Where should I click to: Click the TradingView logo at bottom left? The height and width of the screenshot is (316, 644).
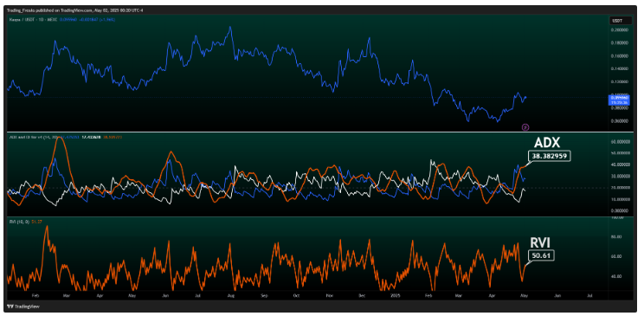pyautogui.click(x=24, y=306)
